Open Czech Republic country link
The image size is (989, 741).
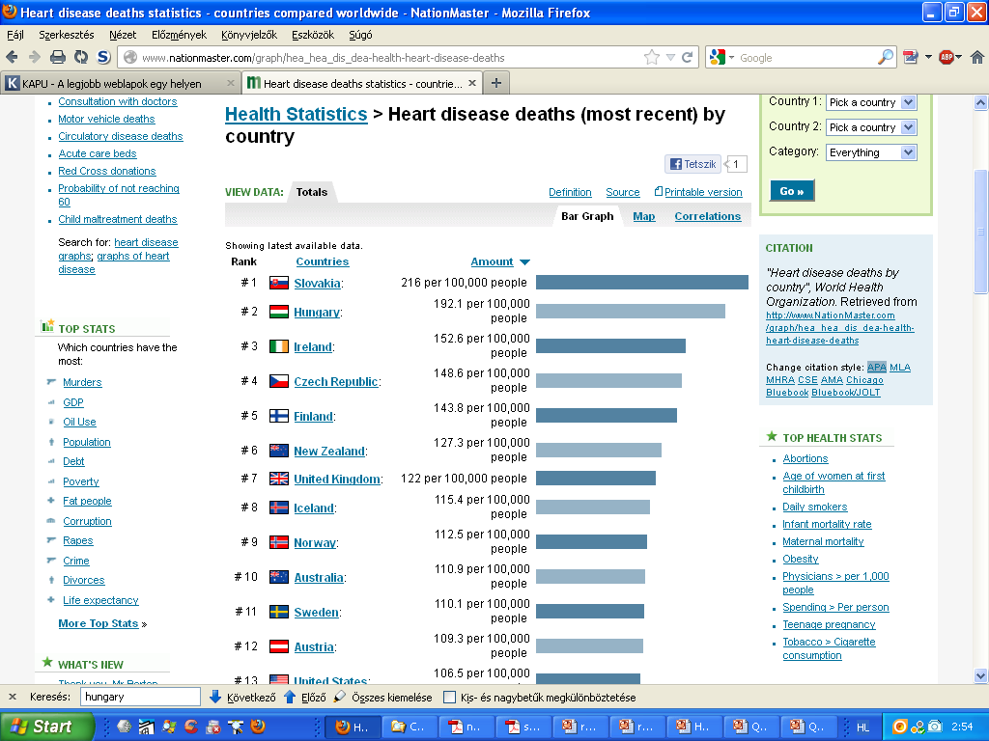click(335, 381)
